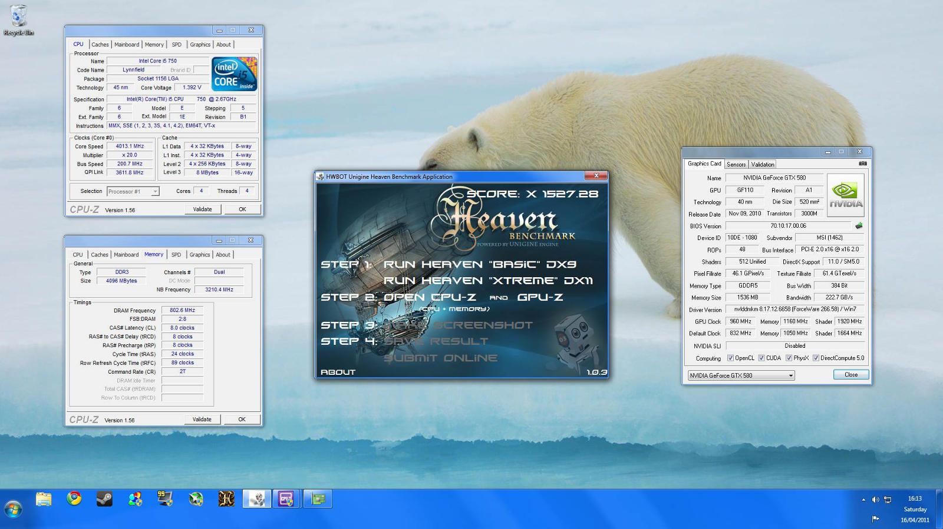The image size is (943, 529).
Task: Open SPD tab in upper CPU-Z window
Action: 177,45
